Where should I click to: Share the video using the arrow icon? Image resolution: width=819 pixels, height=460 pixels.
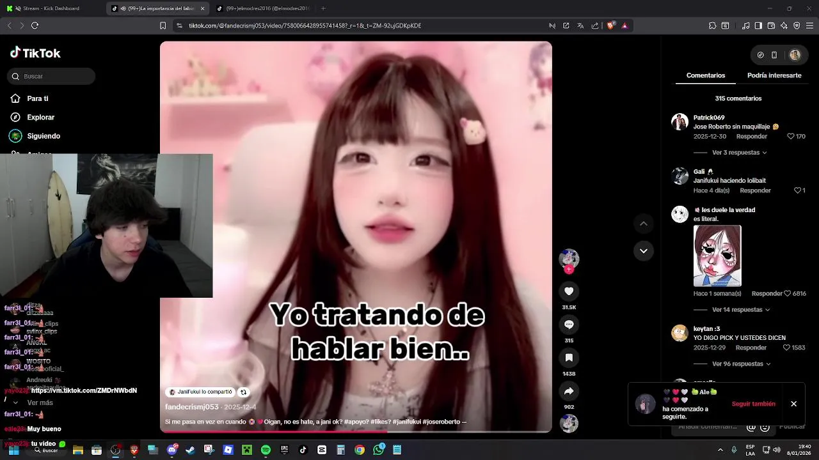pos(569,391)
